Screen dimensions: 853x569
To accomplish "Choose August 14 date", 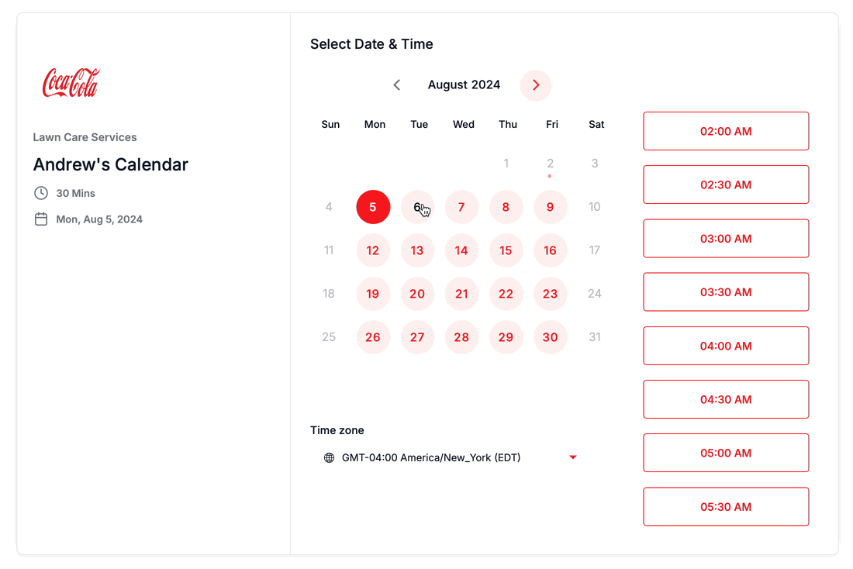I will click(461, 250).
